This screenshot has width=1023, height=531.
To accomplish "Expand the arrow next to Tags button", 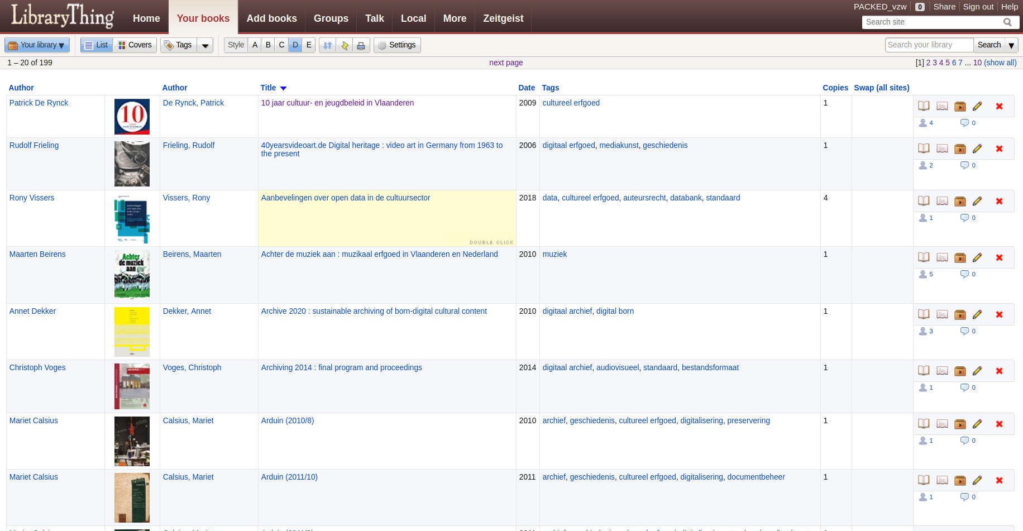I will [x=205, y=45].
